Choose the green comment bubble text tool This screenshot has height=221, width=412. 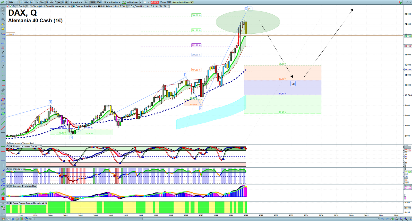click(x=3, y=62)
